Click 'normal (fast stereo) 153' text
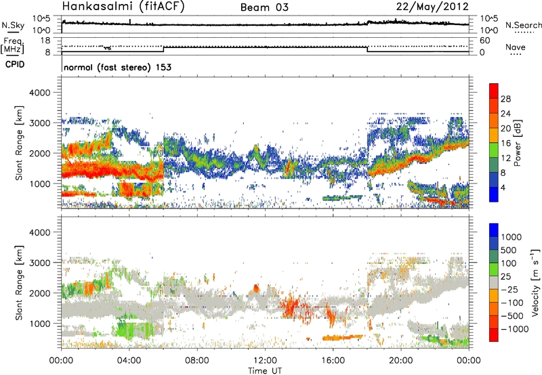 click(x=117, y=67)
